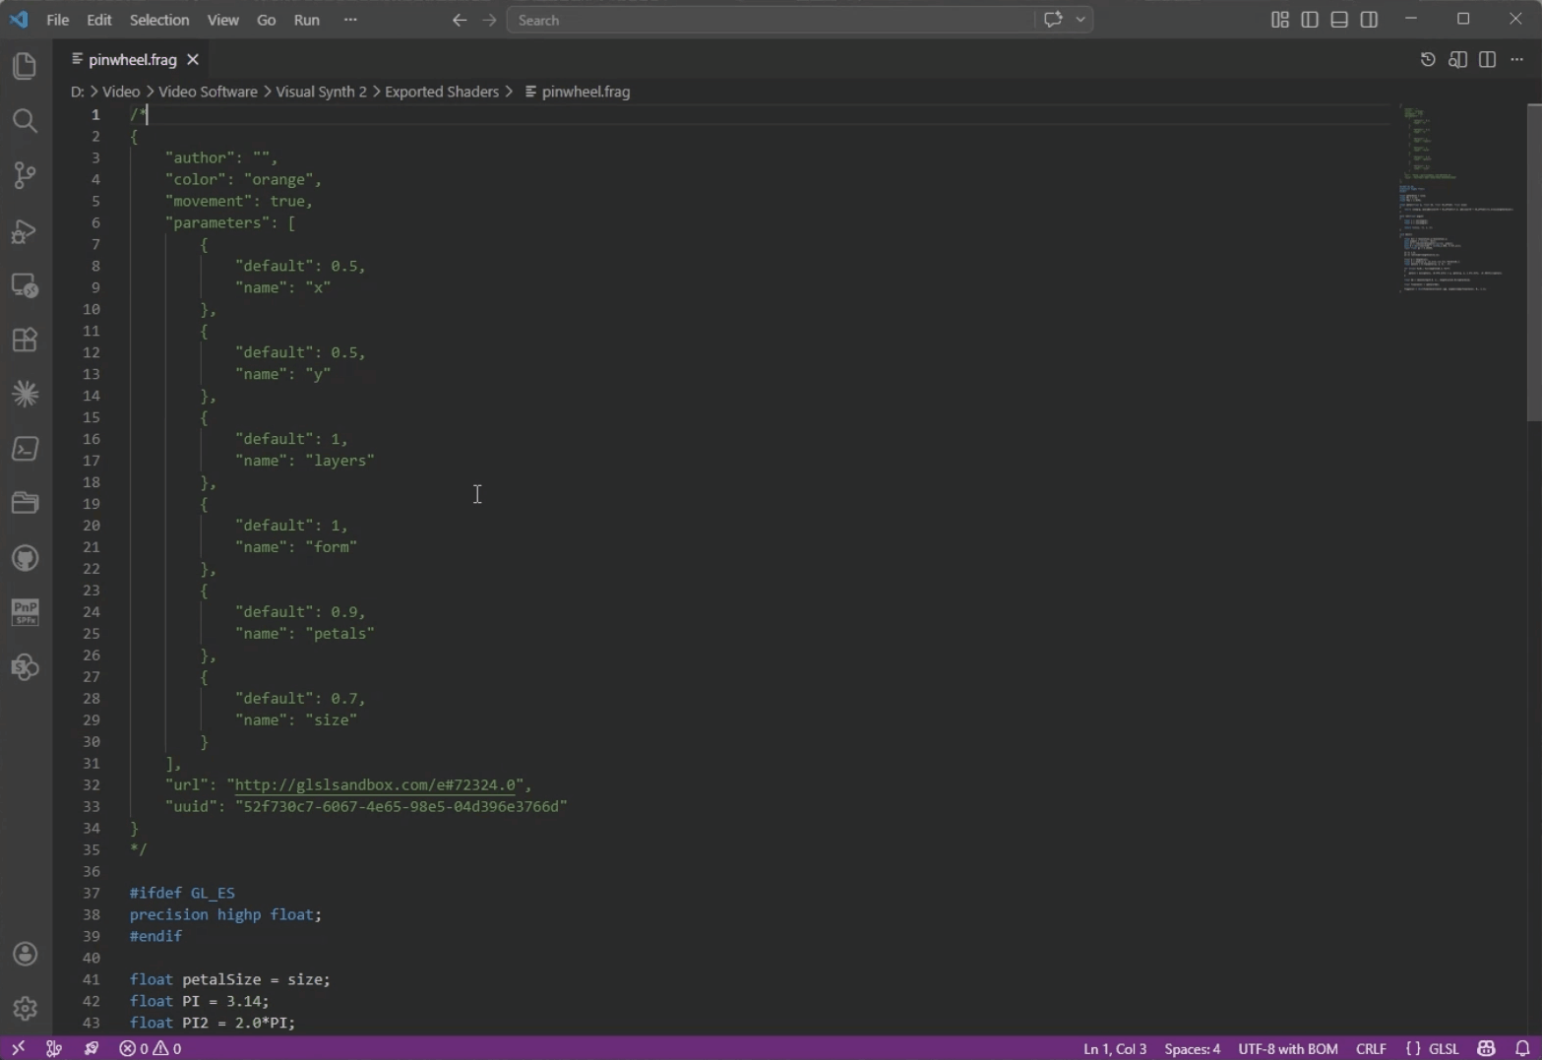
Task: Toggle primary side bar visibility
Action: click(1310, 20)
